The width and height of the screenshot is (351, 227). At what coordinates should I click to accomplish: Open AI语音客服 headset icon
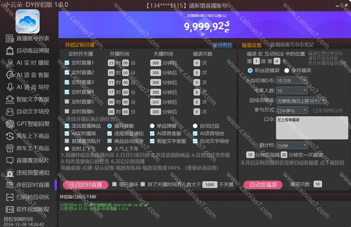coord(10,75)
